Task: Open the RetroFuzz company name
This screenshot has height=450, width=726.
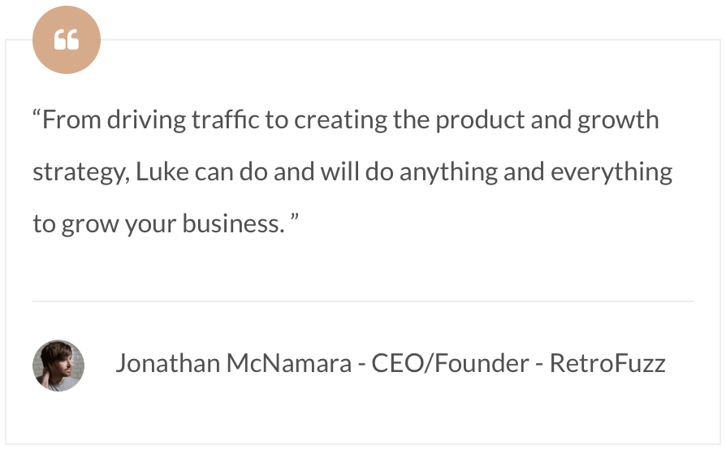Action: (607, 363)
